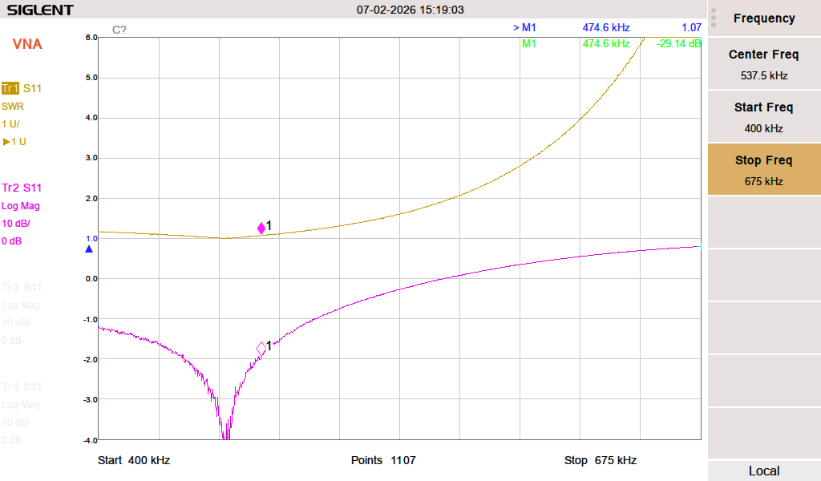
Task: Click the blue reference level triangle on left axis
Action: [89, 249]
